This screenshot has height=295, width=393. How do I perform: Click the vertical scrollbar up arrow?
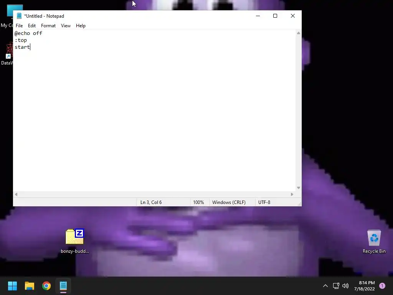[x=299, y=33]
